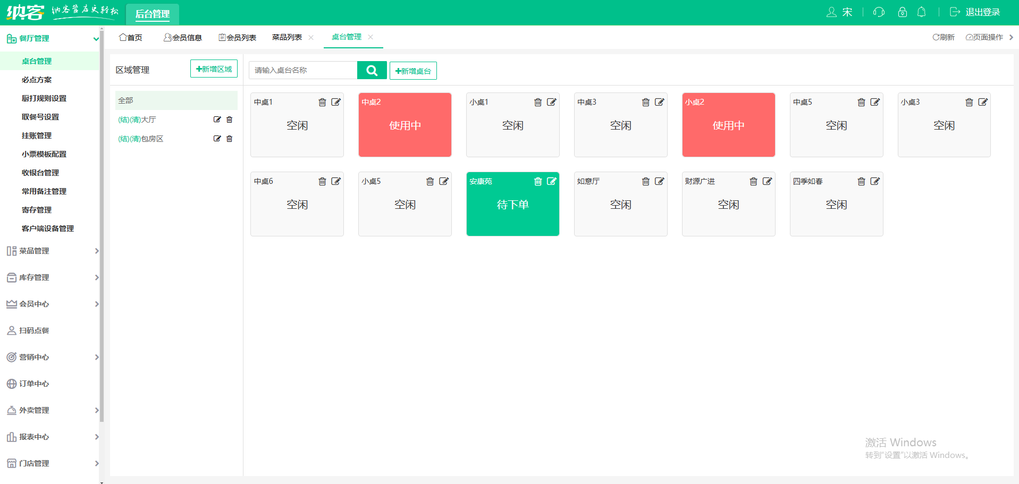The width and height of the screenshot is (1019, 484).
Task: Delete table 四季如春 using trash icon
Action: [x=861, y=182]
